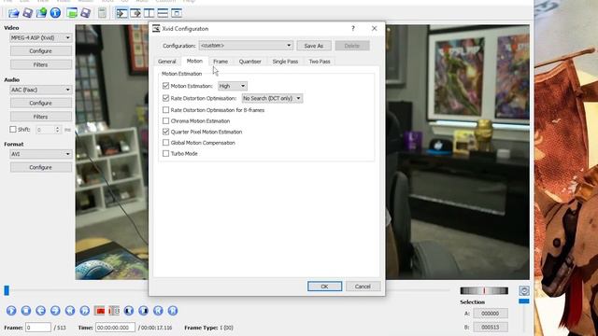598x336 pixels.
Task: Set selection marker B icon
Action: [x=114, y=311]
